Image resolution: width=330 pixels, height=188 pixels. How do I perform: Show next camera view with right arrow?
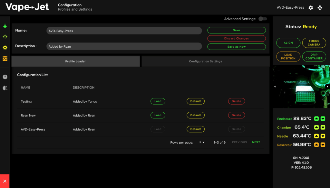[x=327, y=86]
